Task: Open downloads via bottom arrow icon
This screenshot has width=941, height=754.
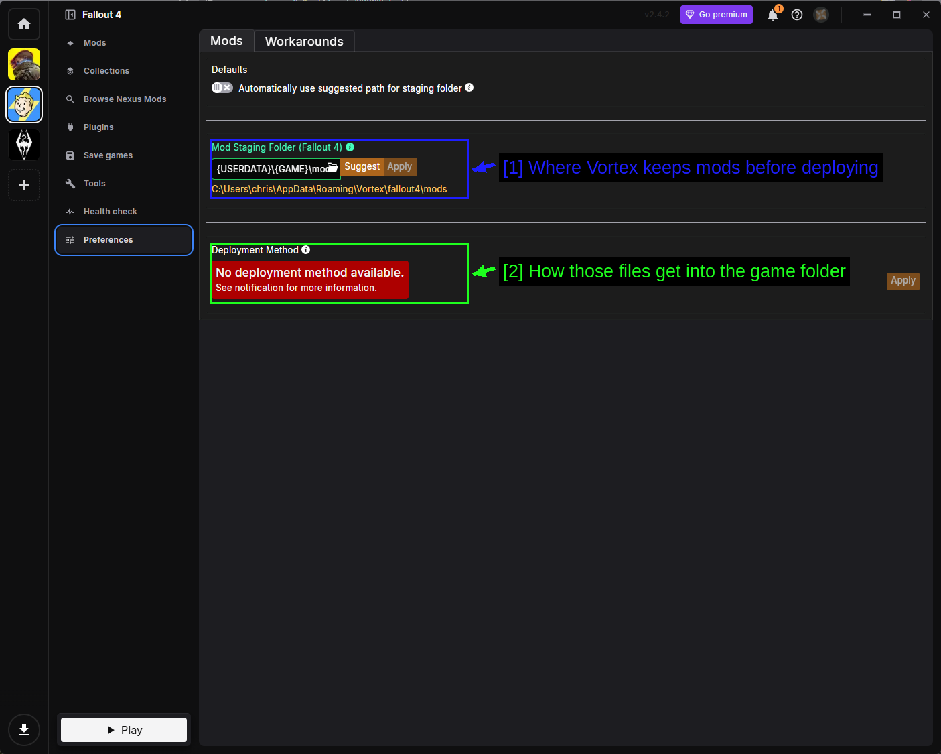Action: [x=24, y=730]
